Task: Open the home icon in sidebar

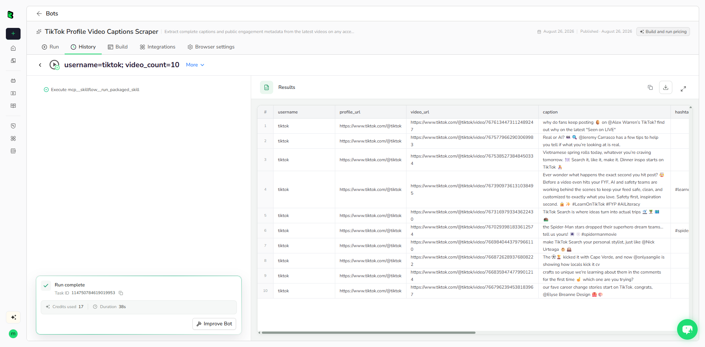Action: point(13,48)
